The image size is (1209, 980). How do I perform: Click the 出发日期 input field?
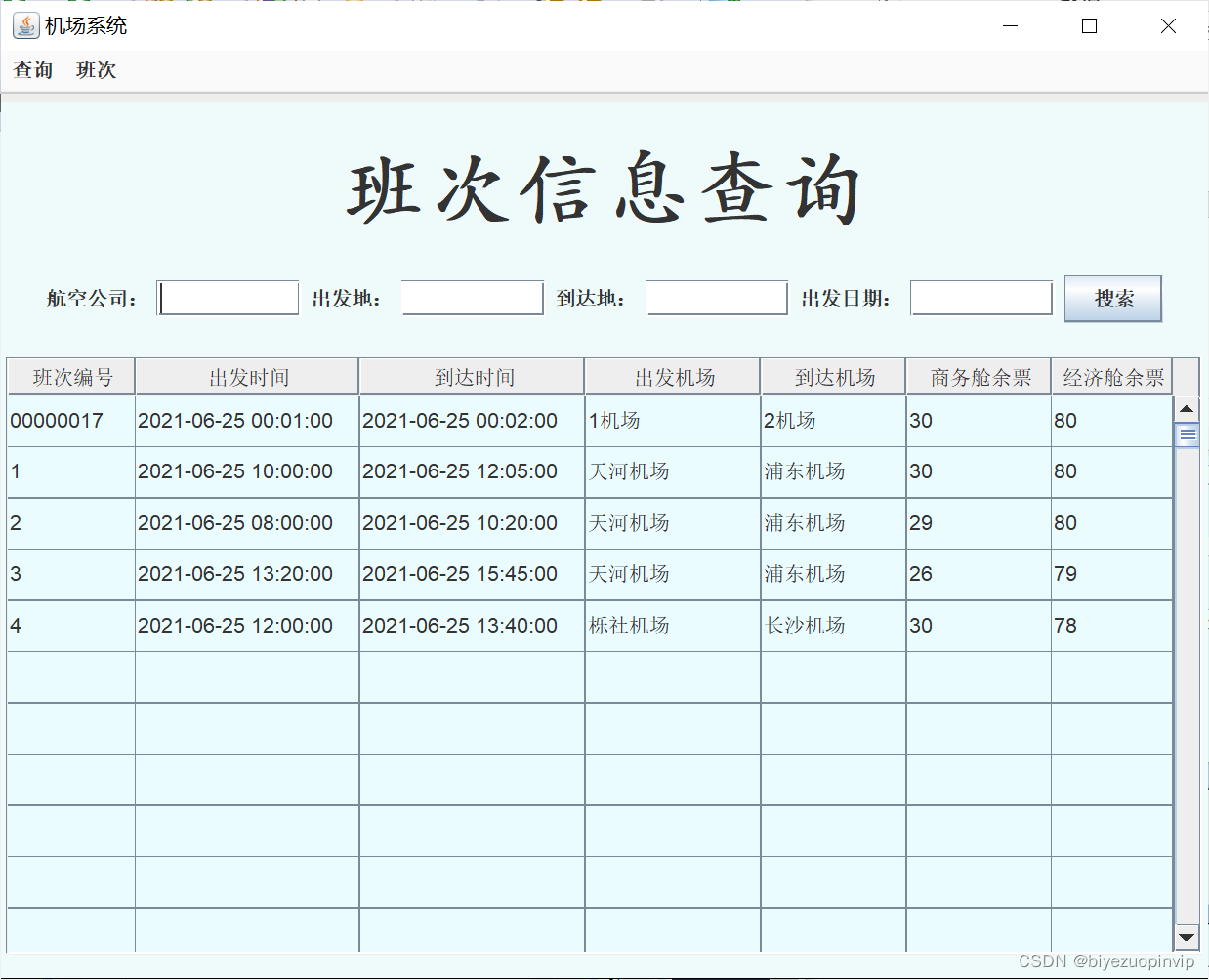pyautogui.click(x=980, y=298)
